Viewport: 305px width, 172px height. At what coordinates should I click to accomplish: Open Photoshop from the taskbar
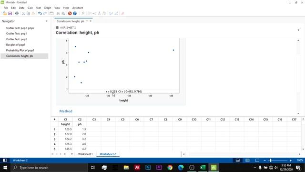(x=148, y=168)
